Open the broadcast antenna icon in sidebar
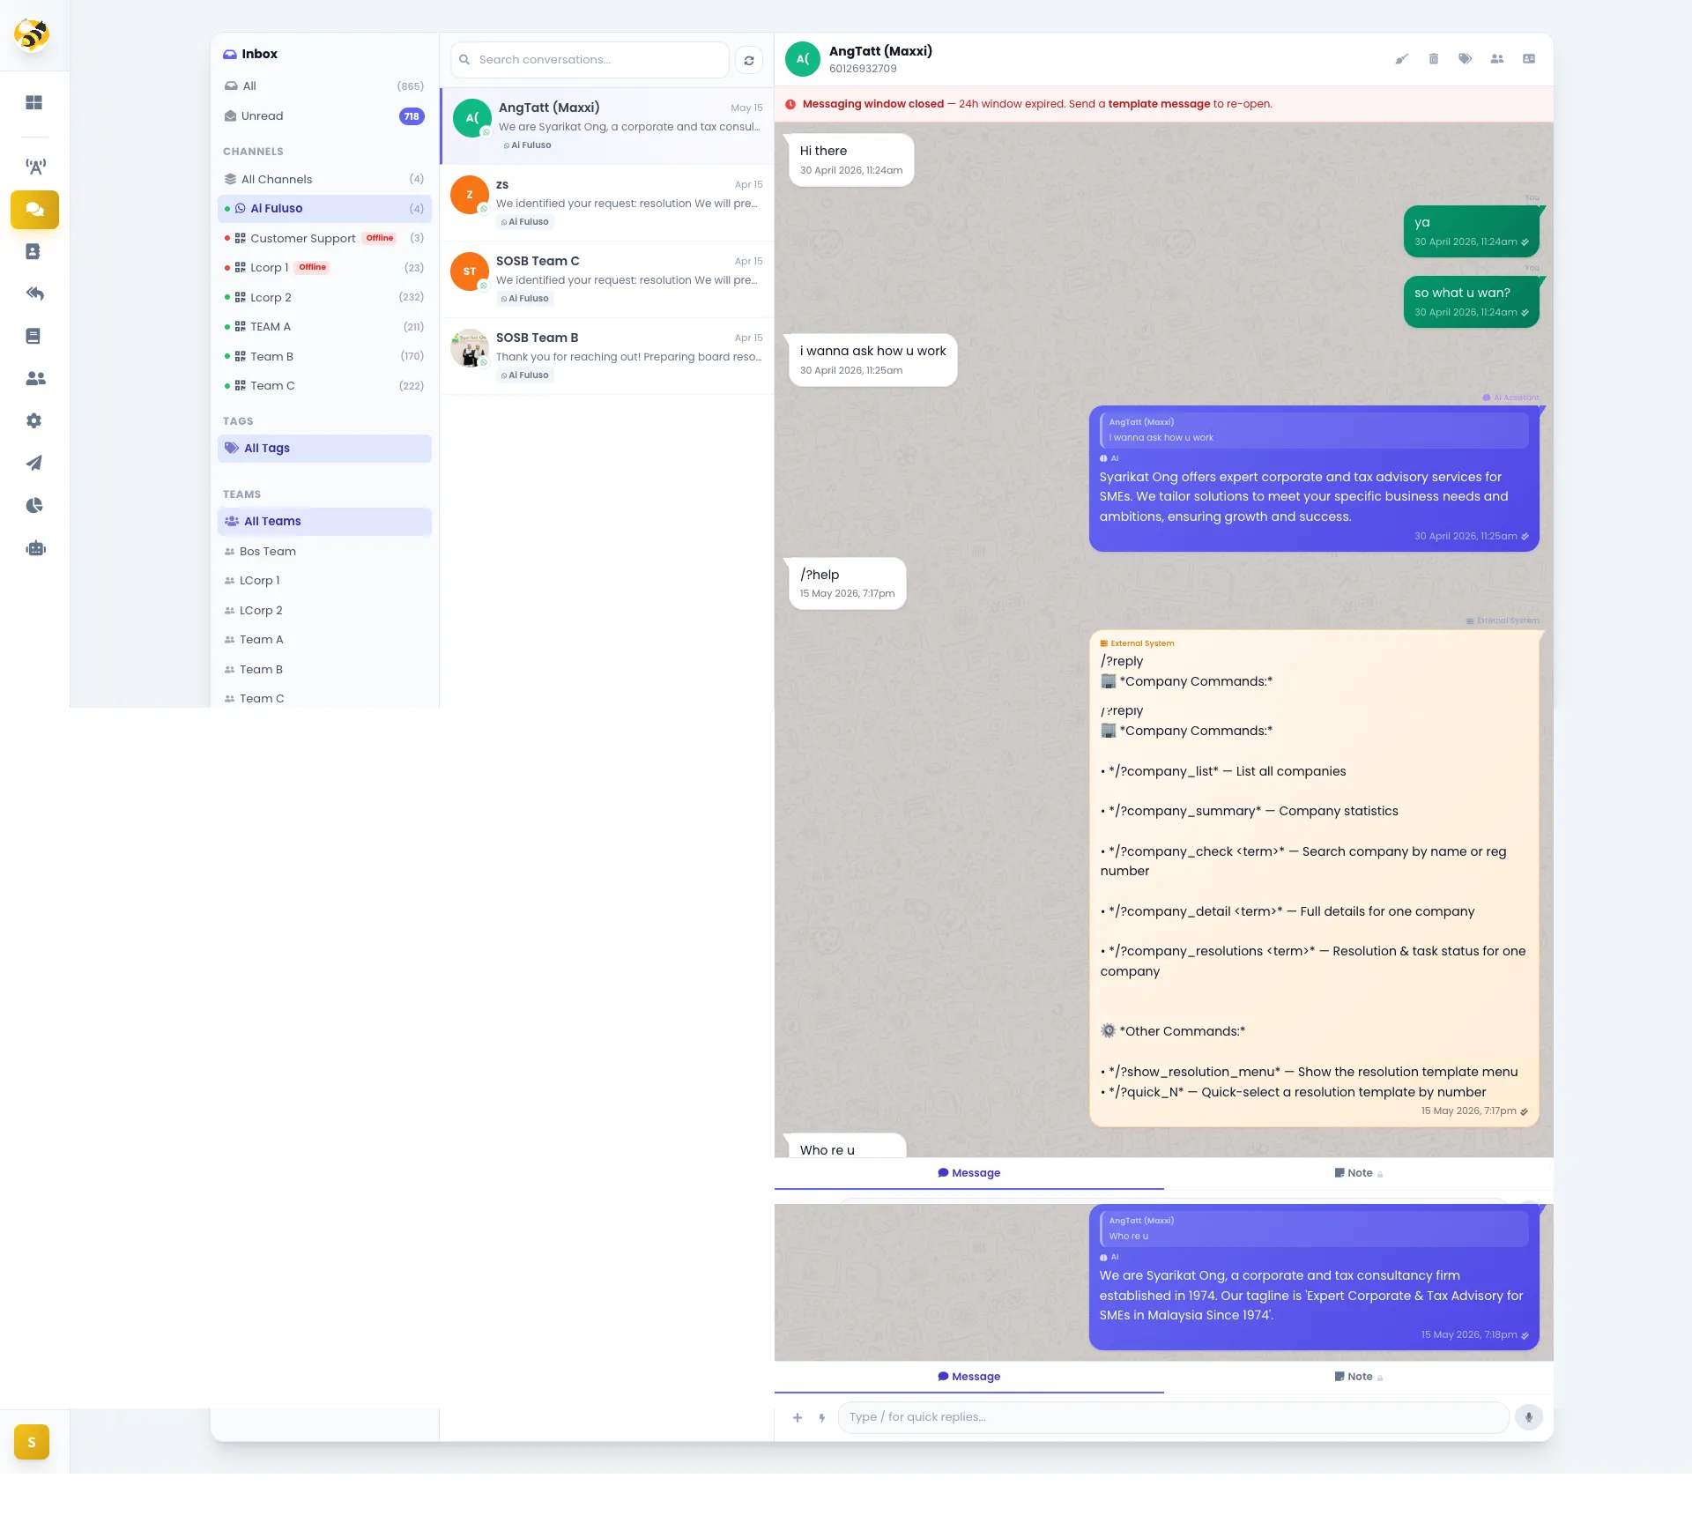 point(34,166)
